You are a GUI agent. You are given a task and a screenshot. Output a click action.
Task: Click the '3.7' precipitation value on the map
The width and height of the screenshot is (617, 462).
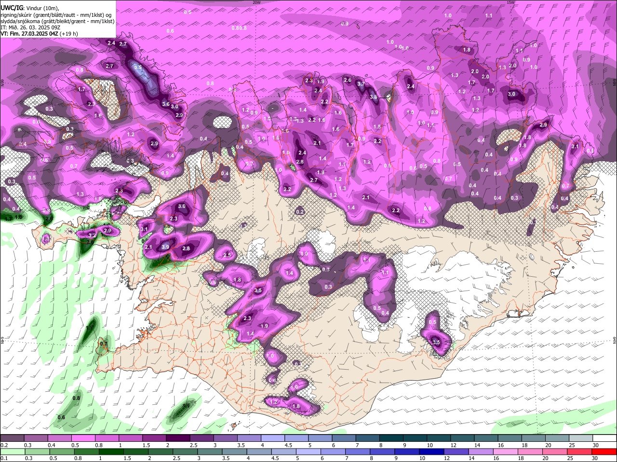click(x=361, y=84)
